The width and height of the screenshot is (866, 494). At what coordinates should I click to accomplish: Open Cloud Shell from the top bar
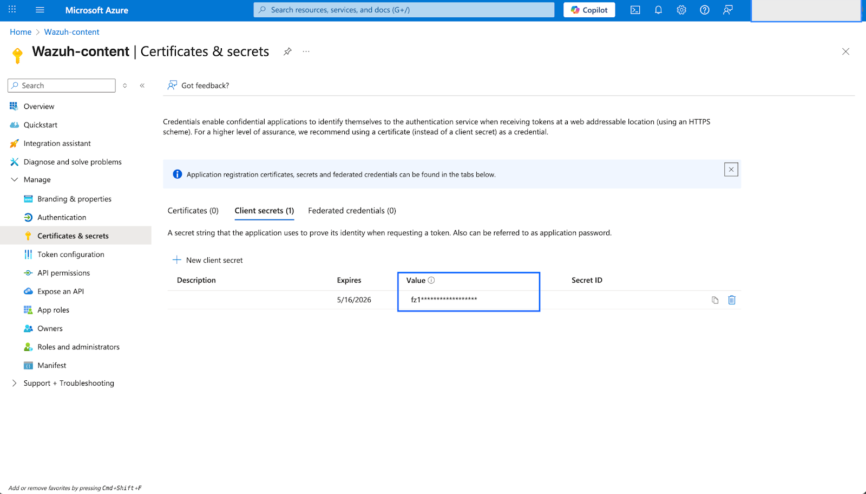point(635,10)
